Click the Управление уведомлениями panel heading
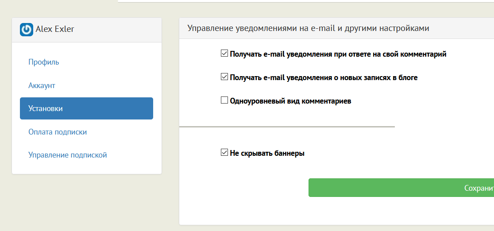494x231 pixels. pos(309,28)
